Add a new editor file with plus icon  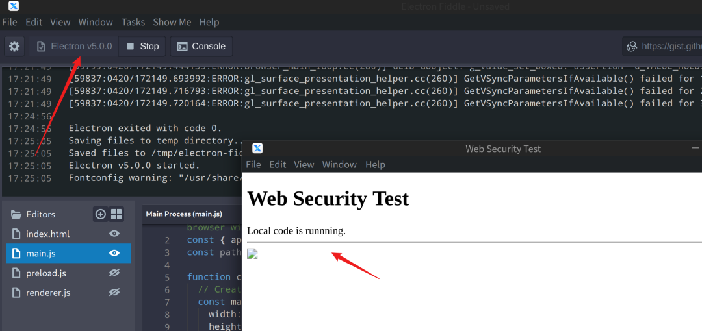[x=101, y=214]
